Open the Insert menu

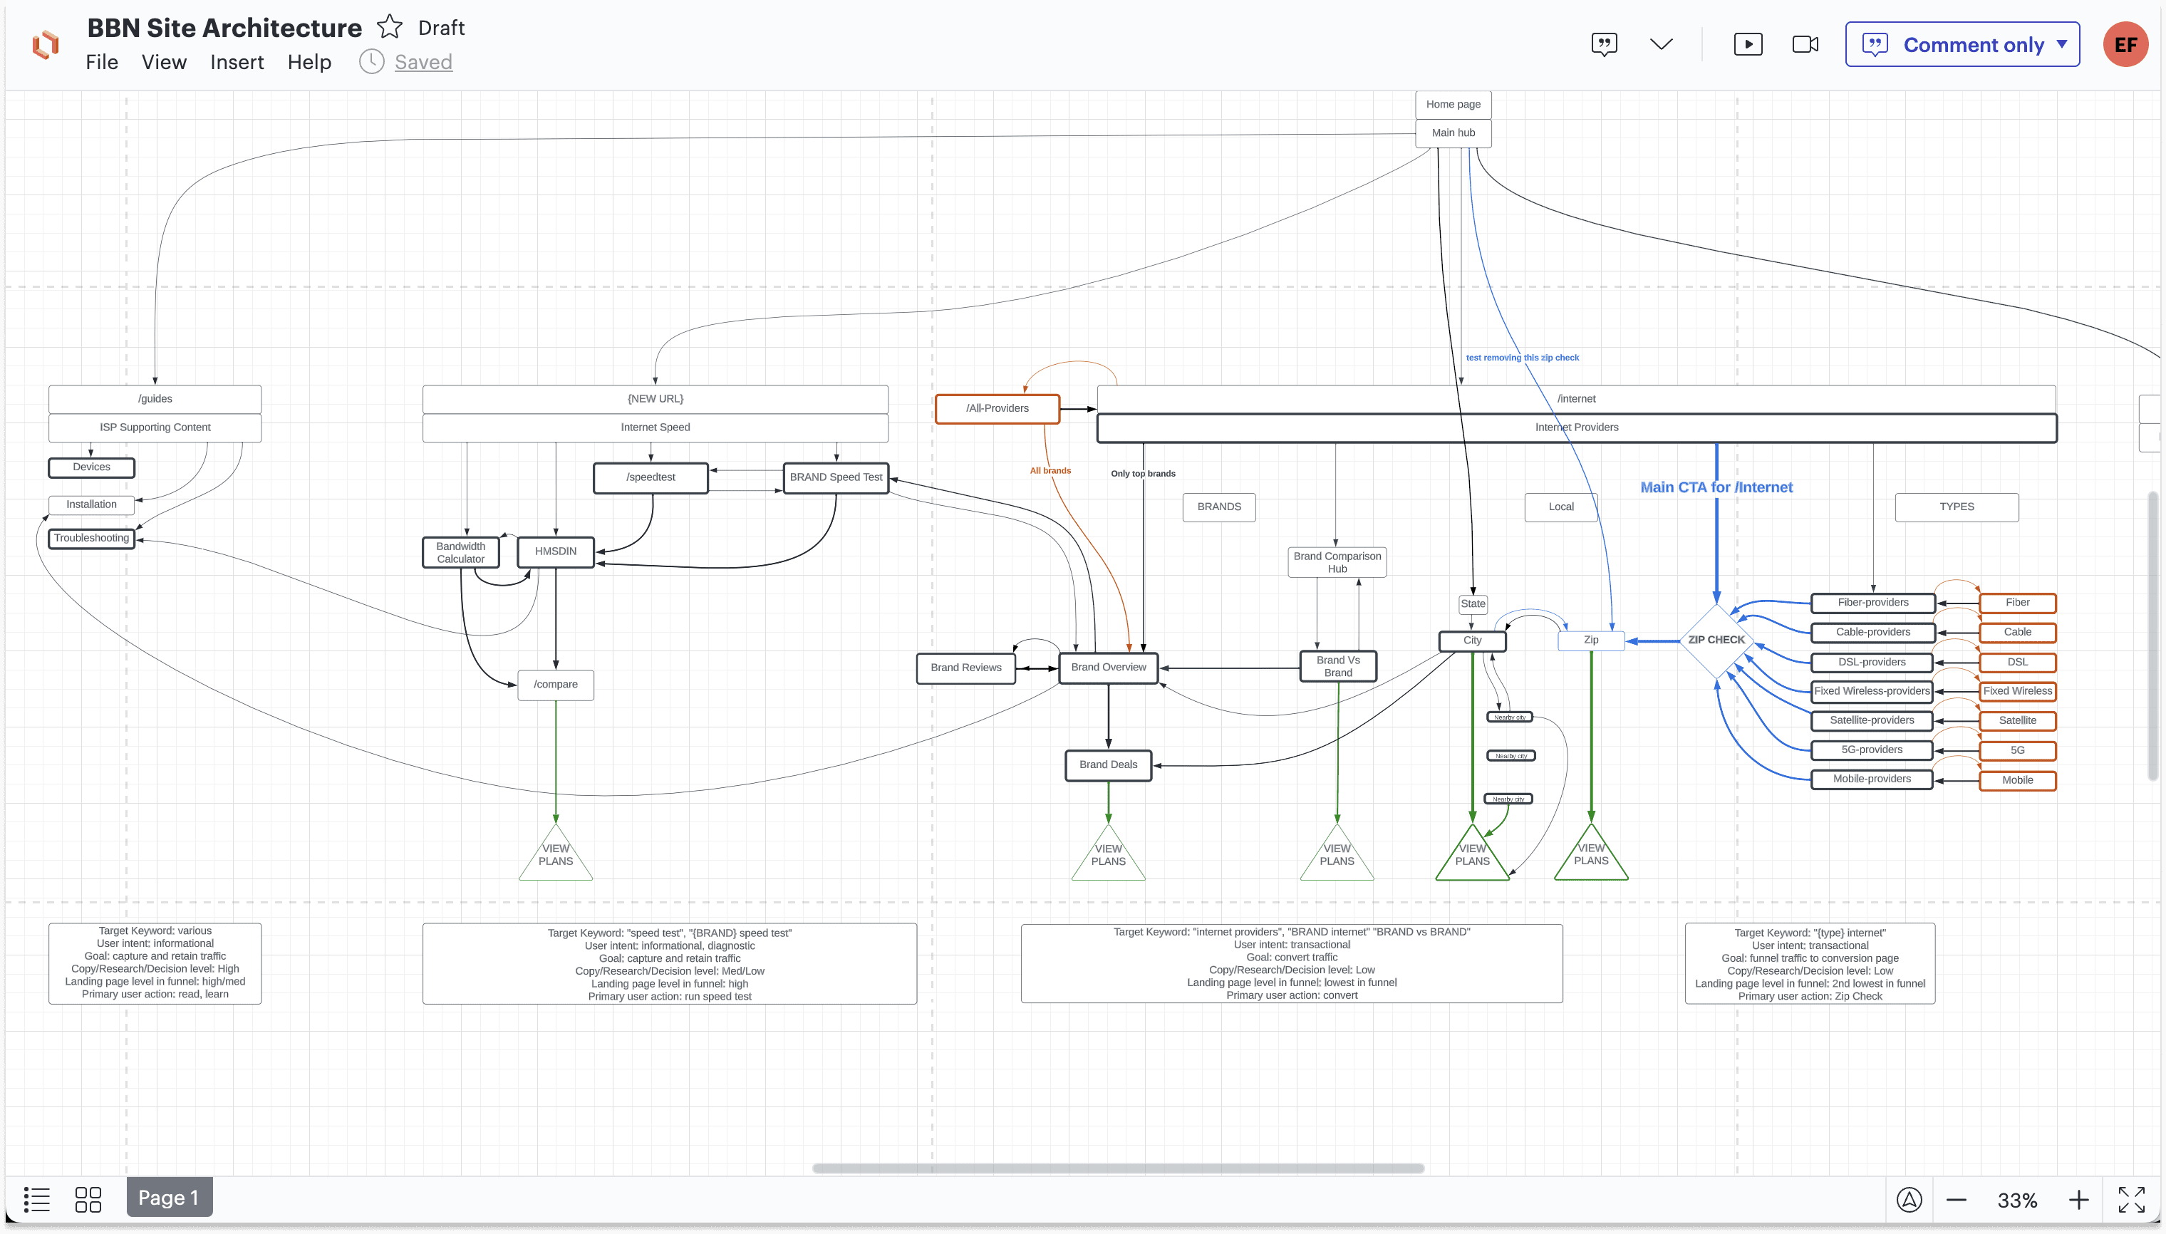(x=237, y=62)
